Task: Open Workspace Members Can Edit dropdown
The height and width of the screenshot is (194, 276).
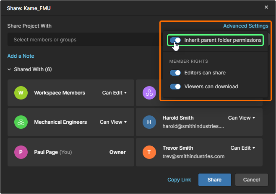Action: tap(115, 93)
